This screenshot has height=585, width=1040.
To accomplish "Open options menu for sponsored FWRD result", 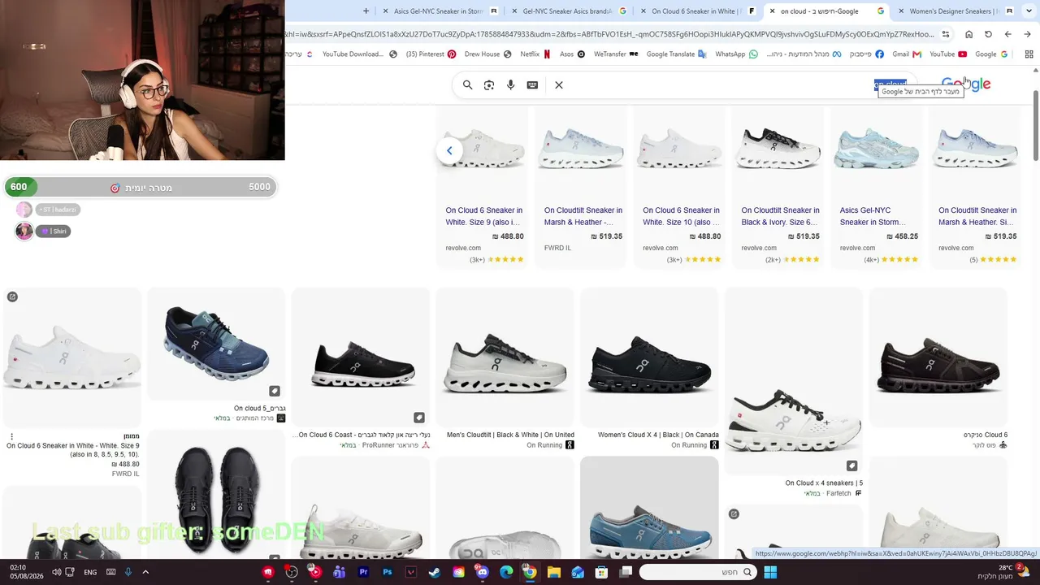I will coord(11,436).
